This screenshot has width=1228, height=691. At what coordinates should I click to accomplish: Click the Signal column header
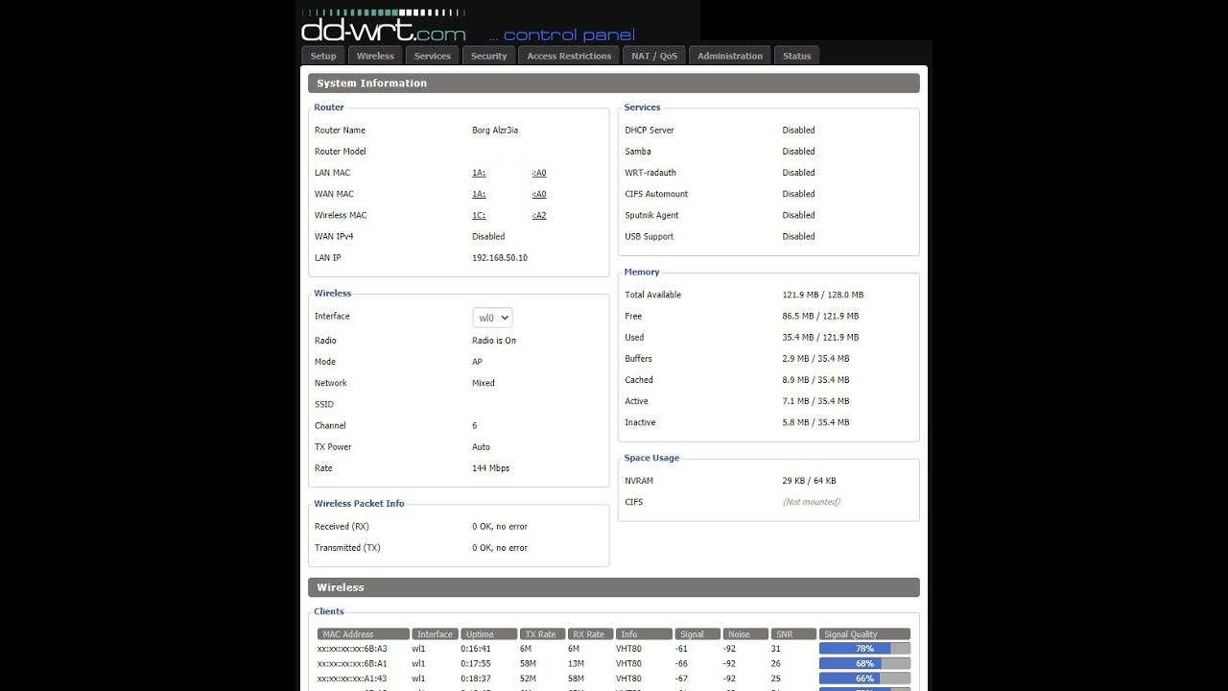(x=697, y=634)
